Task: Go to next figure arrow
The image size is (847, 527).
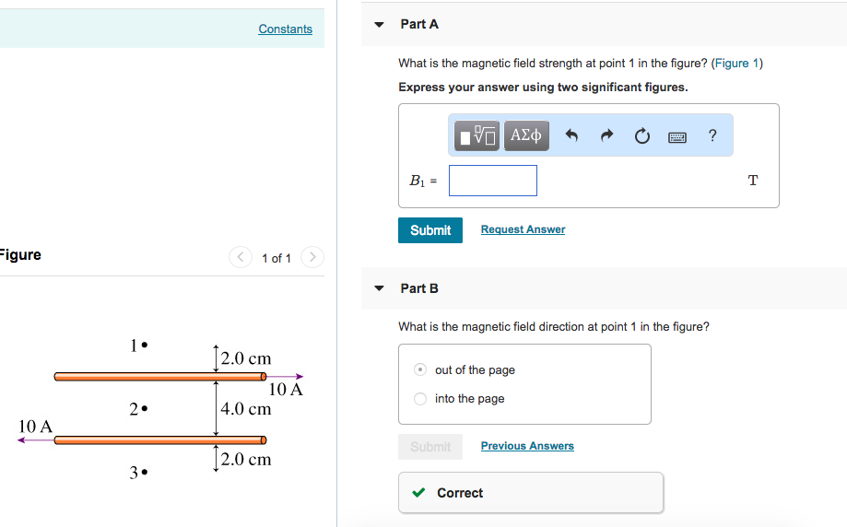Action: click(x=312, y=257)
